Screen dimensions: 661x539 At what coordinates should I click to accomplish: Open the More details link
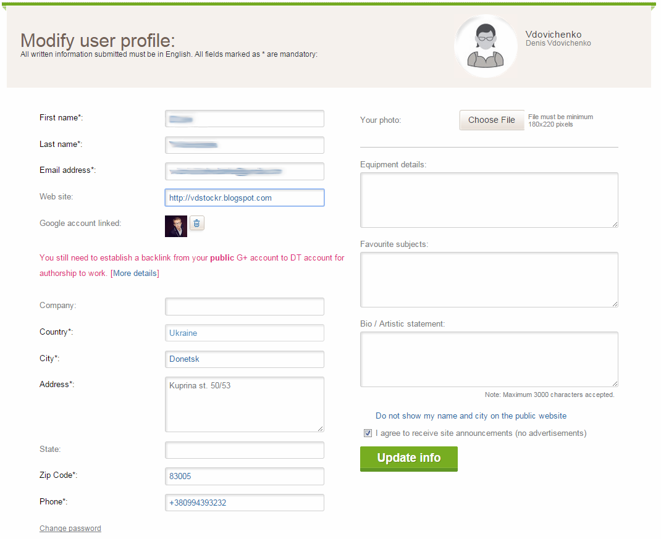(135, 273)
